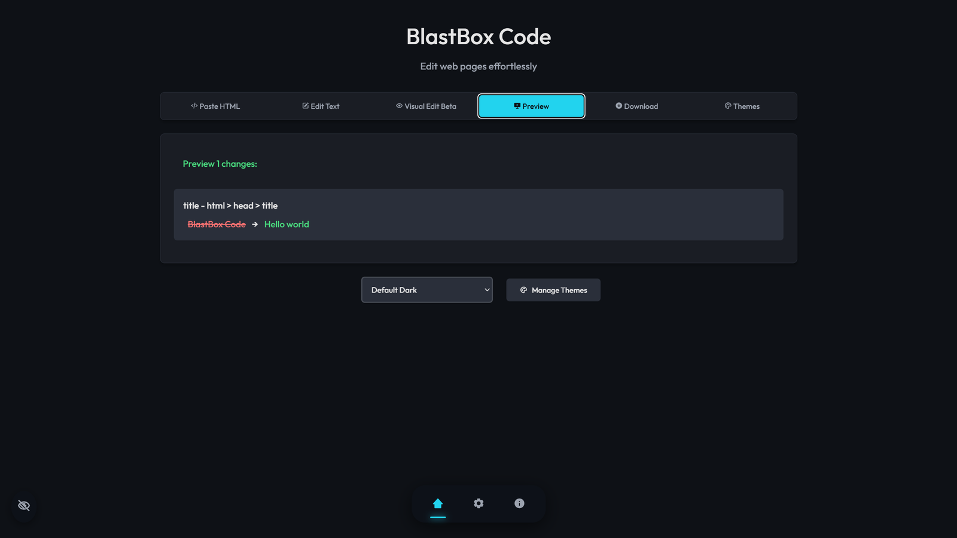Switch to the Themes tab

point(742,106)
